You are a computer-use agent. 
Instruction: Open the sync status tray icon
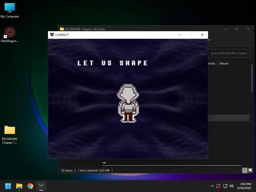218,186
